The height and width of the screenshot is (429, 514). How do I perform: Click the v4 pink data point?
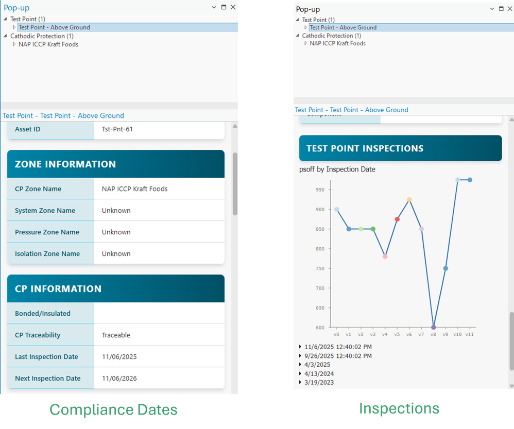pyautogui.click(x=385, y=256)
